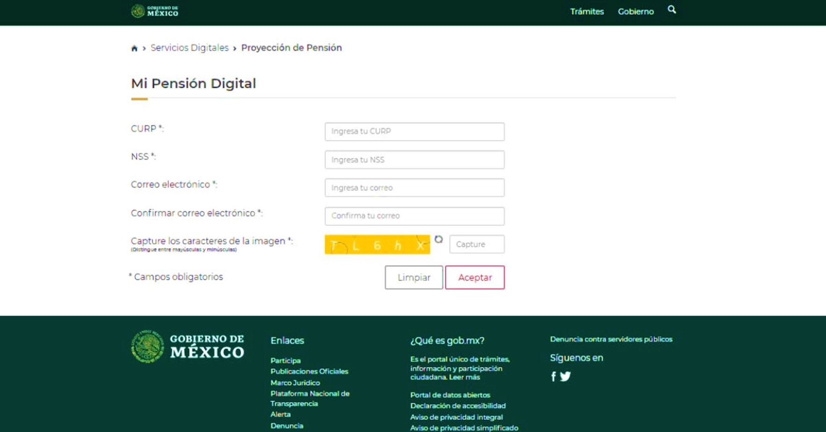This screenshot has height=432, width=826.
Task: Open the Gobierno menu
Action: pyautogui.click(x=636, y=12)
